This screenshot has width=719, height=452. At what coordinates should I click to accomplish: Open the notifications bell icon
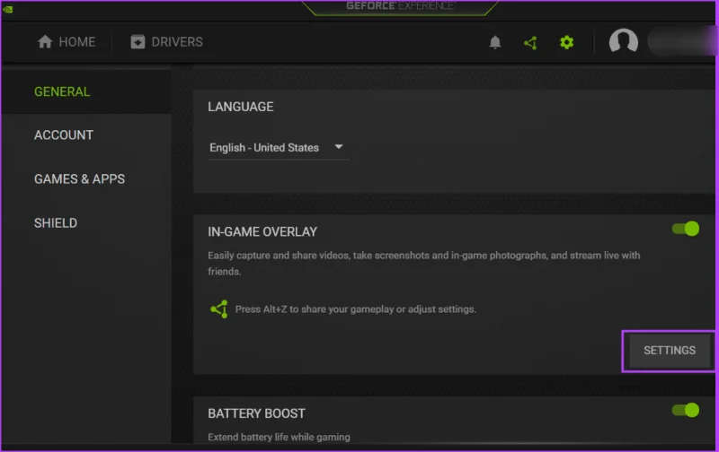point(495,42)
